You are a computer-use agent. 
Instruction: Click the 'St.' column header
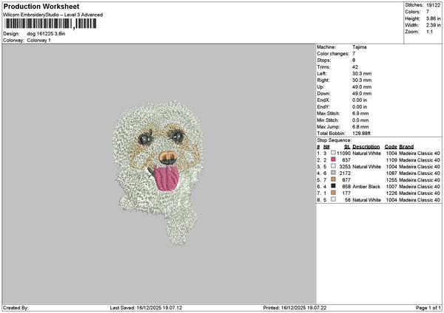[348, 147]
